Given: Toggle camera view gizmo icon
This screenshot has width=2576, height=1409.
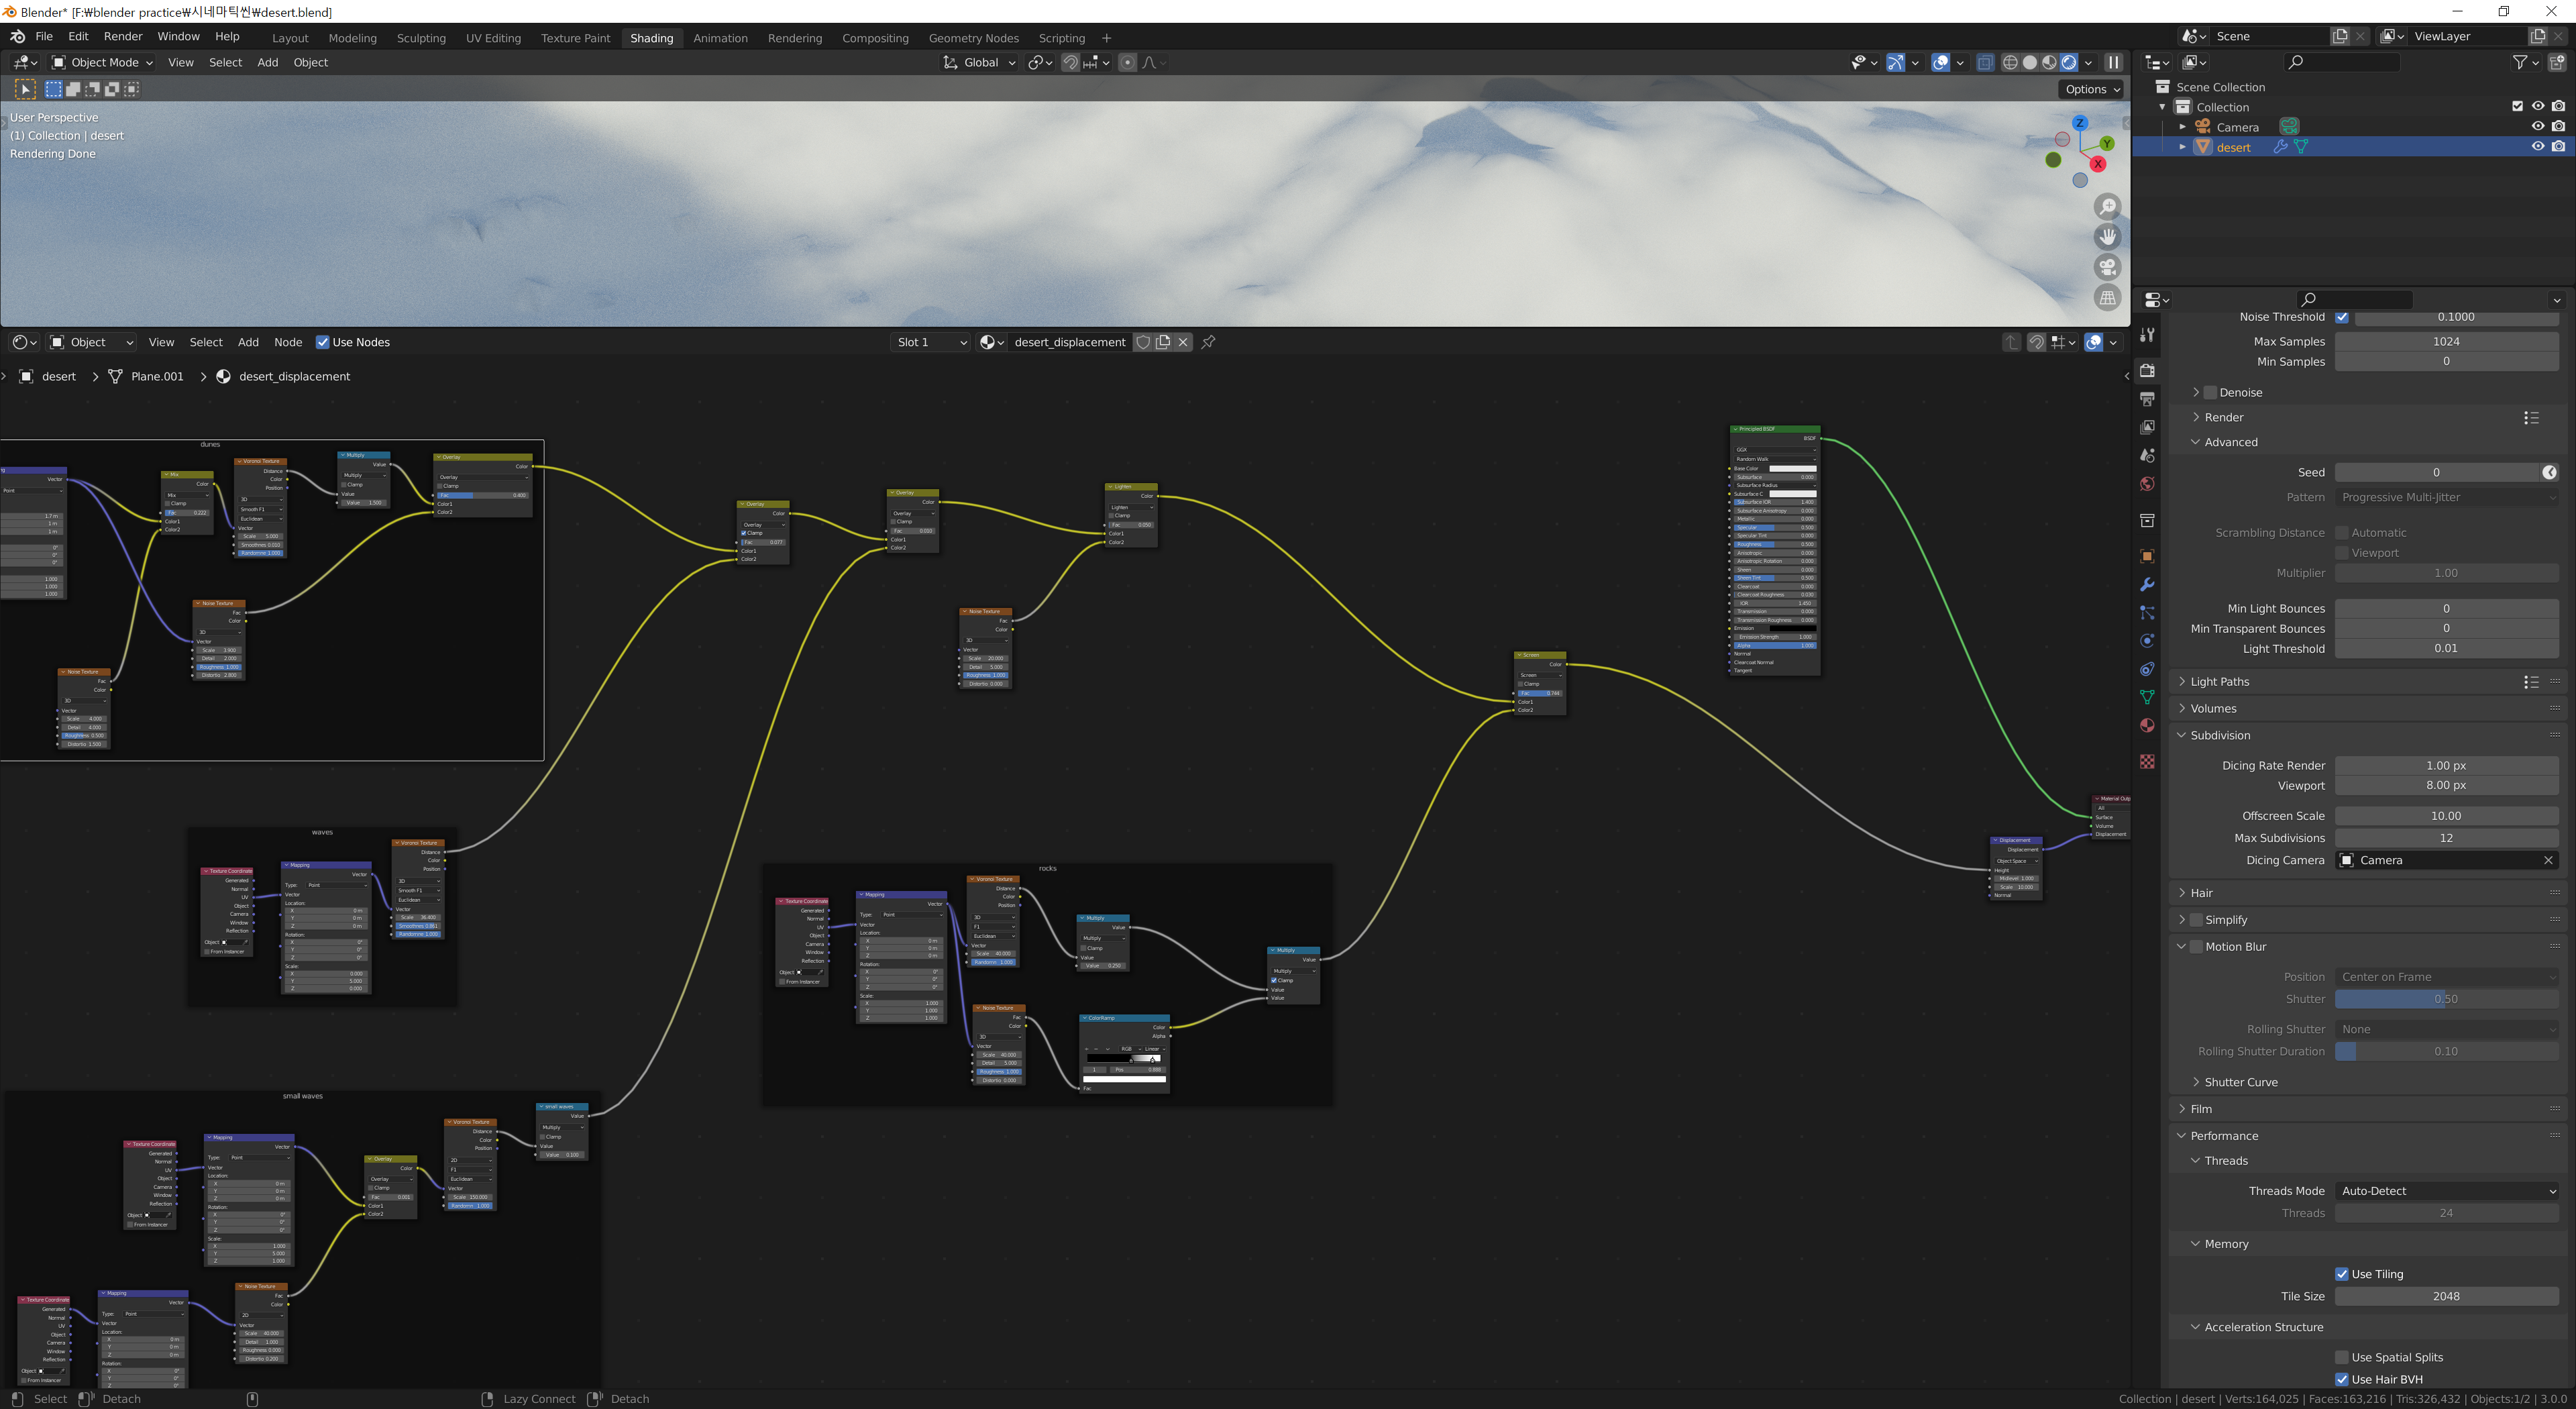Looking at the screenshot, I should 2107,267.
